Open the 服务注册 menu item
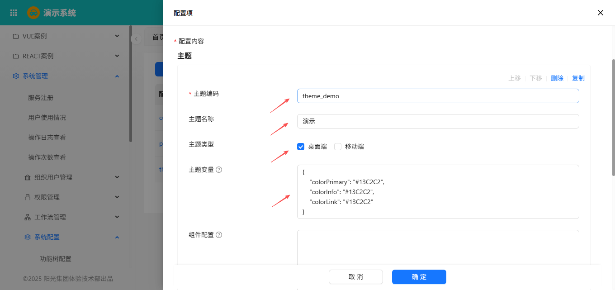Viewport: 615px width, 290px height. point(41,98)
